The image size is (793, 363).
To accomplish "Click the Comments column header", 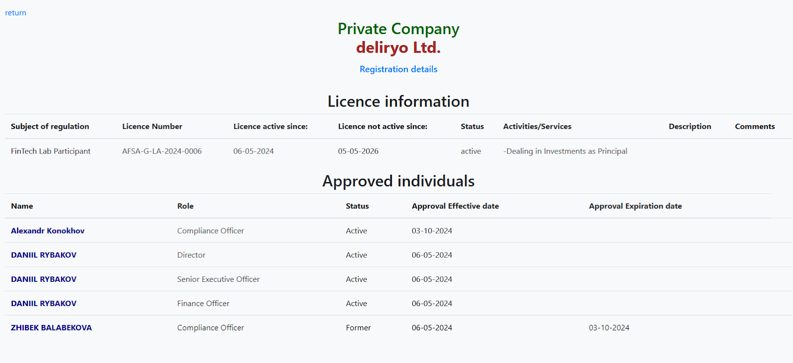I will [x=754, y=126].
